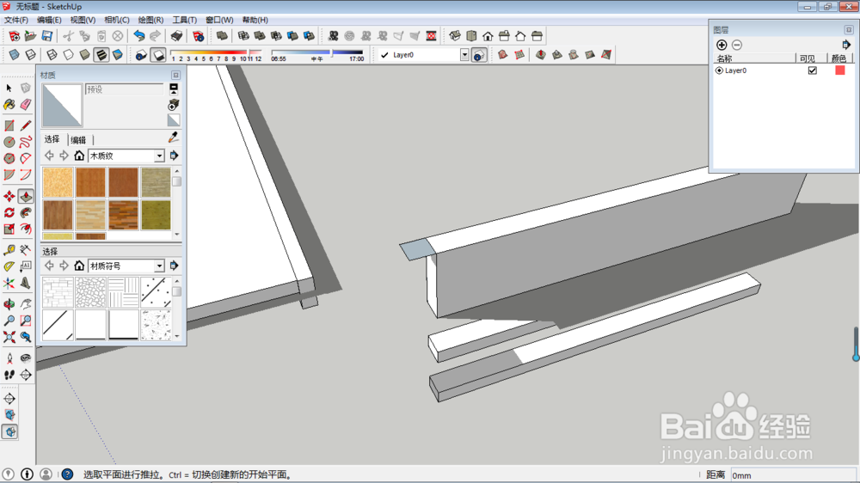This screenshot has height=483, width=860.
Task: Select the Walk footprints tool
Action: [x=9, y=375]
